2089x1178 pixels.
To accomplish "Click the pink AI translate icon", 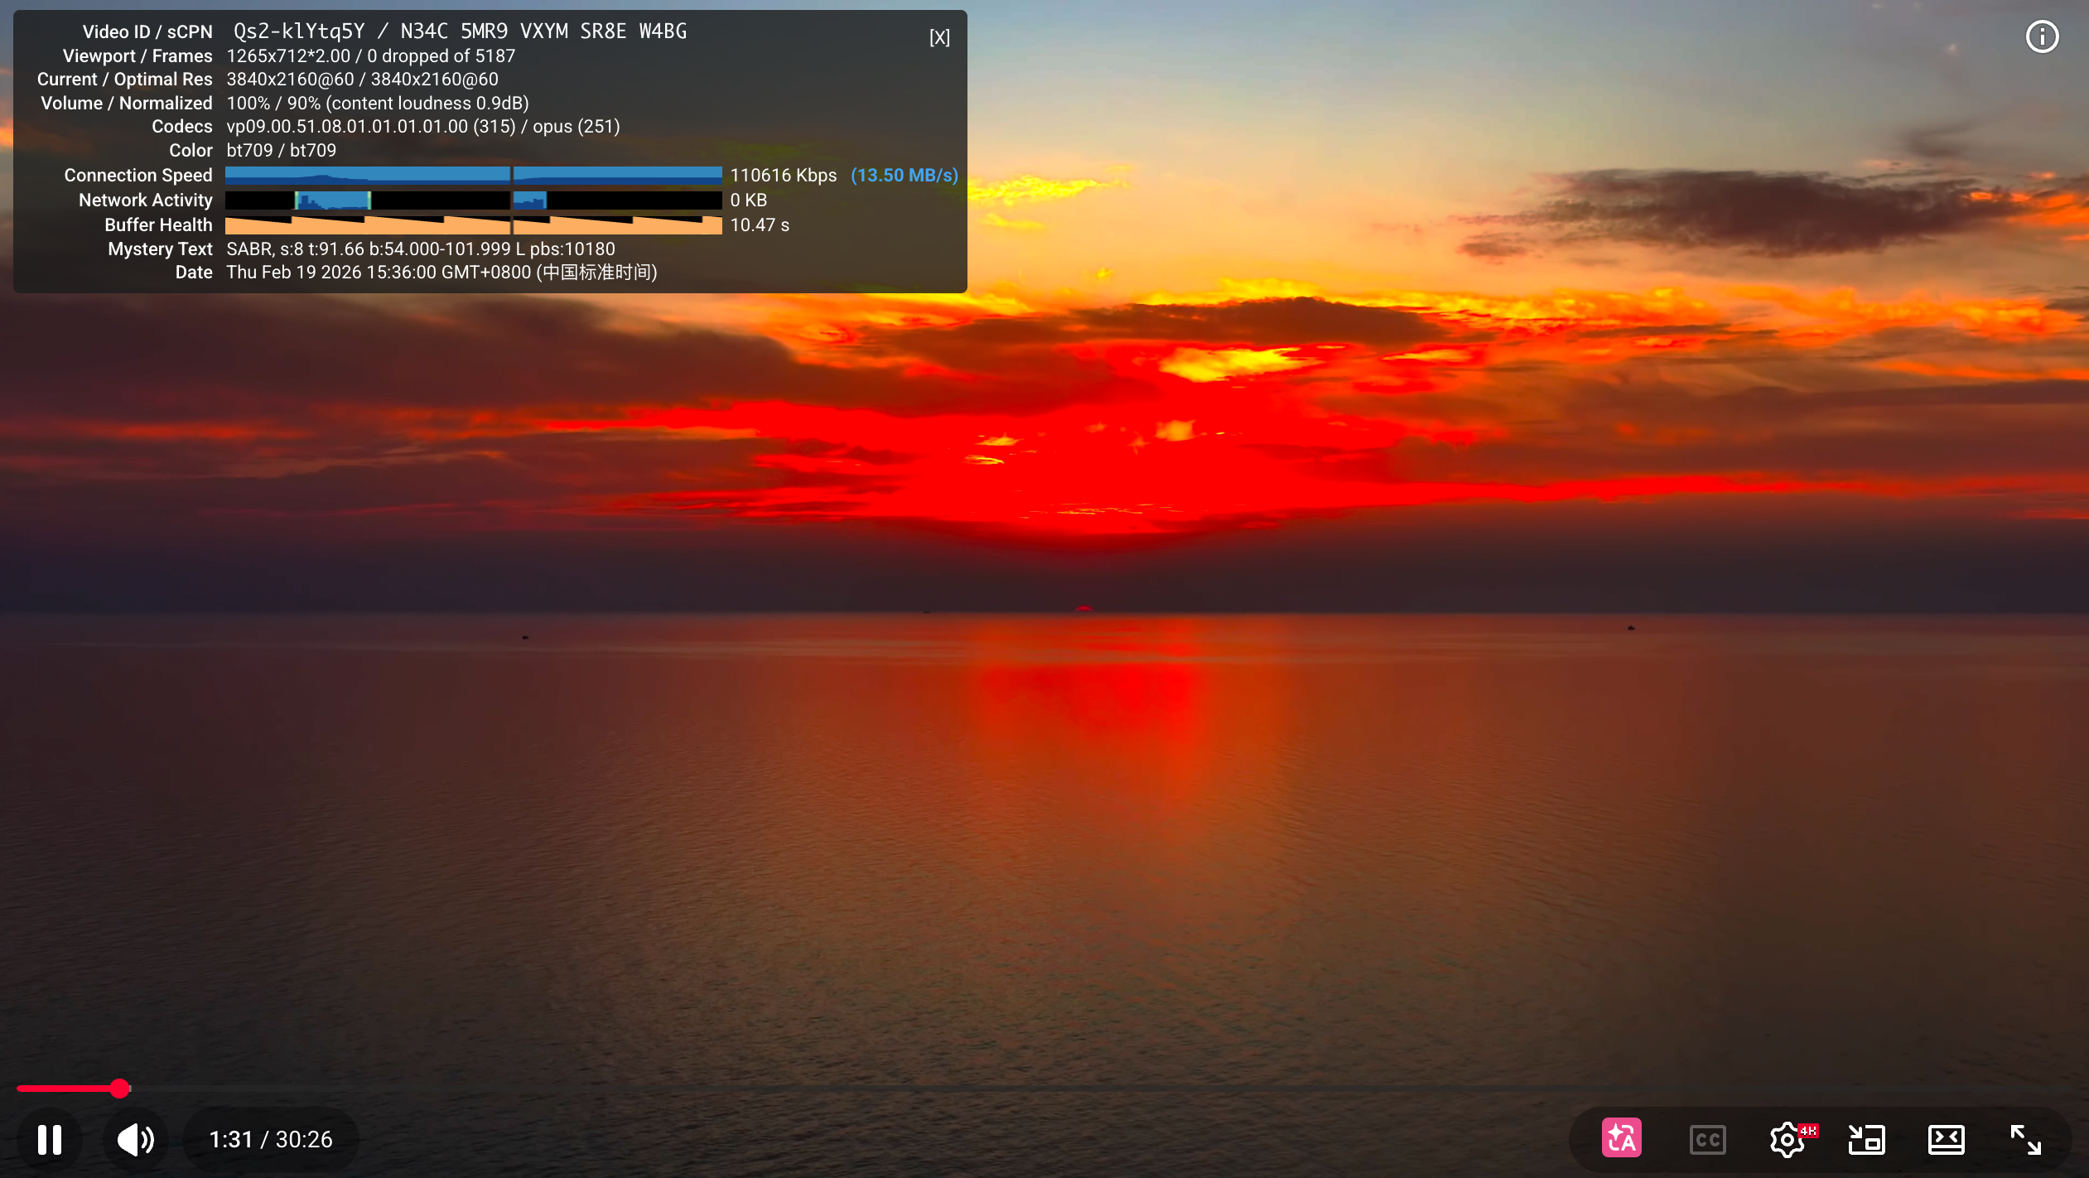I will coord(1621,1139).
